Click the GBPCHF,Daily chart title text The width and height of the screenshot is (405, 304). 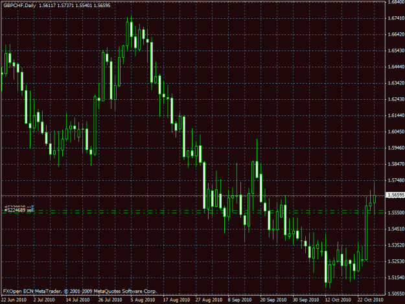pos(19,5)
